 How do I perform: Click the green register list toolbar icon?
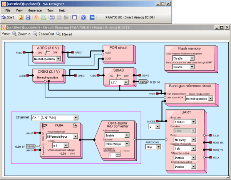tap(44, 17)
